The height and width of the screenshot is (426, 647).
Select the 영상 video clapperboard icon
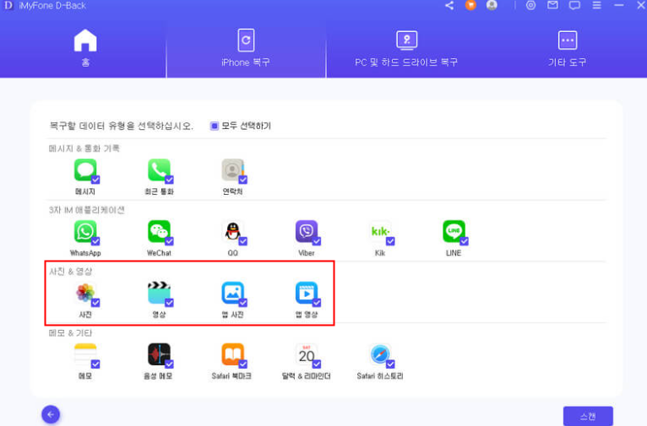click(159, 293)
